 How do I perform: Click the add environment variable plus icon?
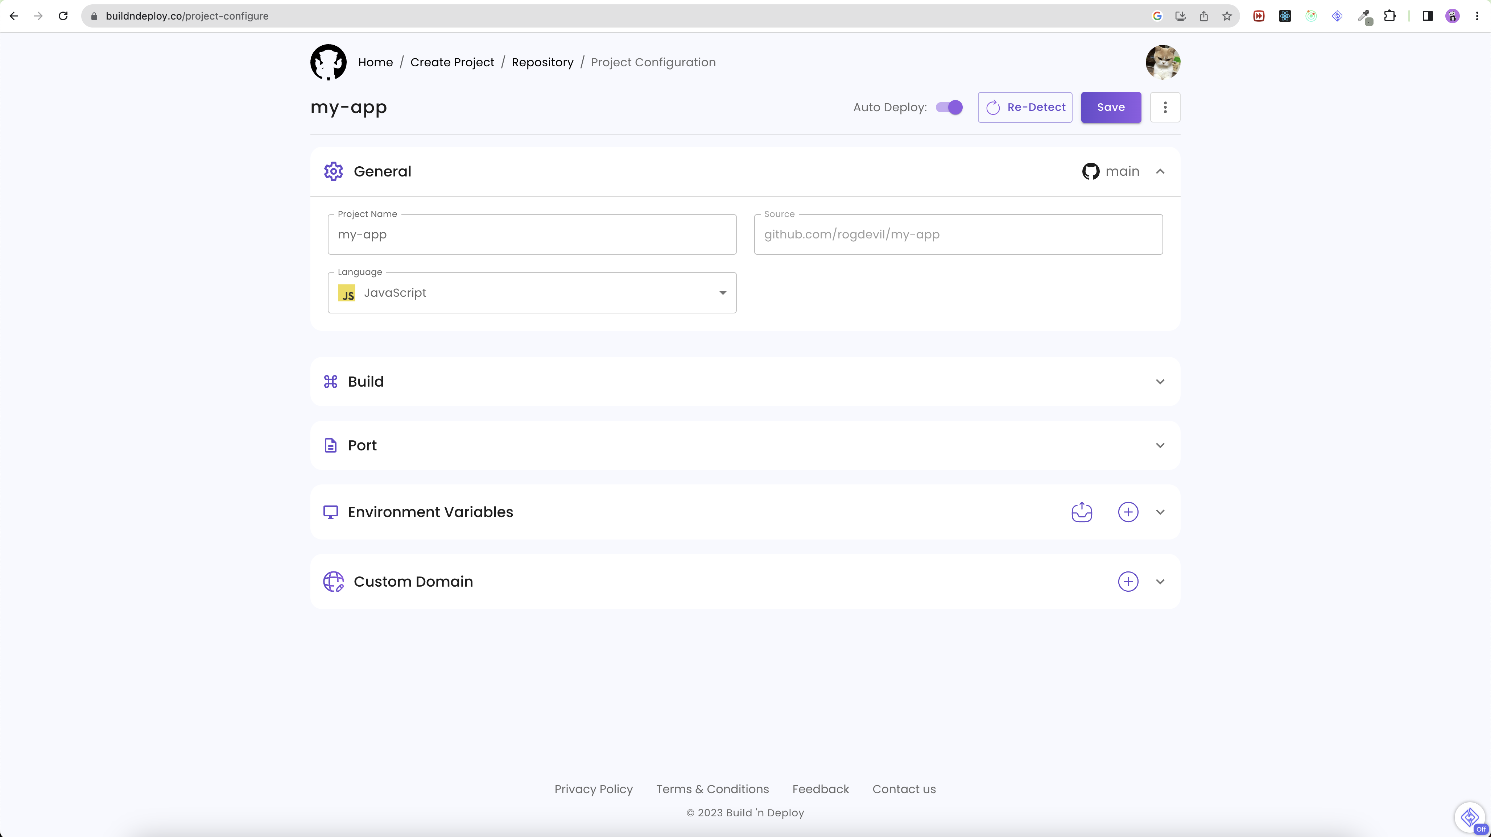click(1128, 512)
